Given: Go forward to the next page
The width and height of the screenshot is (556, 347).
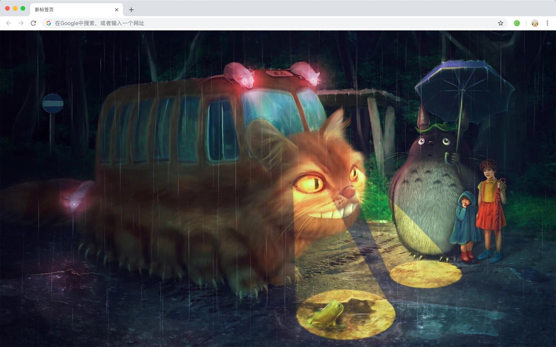Looking at the screenshot, I should tap(21, 23).
